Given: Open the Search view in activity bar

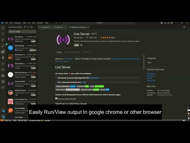Looking at the screenshot, I should click(x=3, y=34).
